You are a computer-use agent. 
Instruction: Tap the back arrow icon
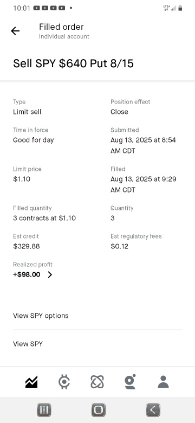(15, 31)
